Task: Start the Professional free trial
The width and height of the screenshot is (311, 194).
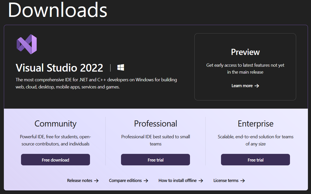Action: pos(155,160)
